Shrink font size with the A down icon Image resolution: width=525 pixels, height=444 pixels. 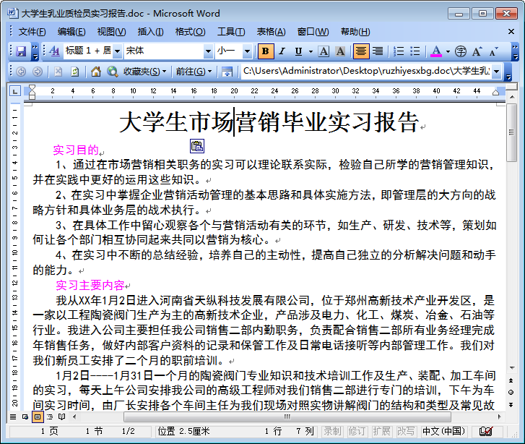pos(493,51)
